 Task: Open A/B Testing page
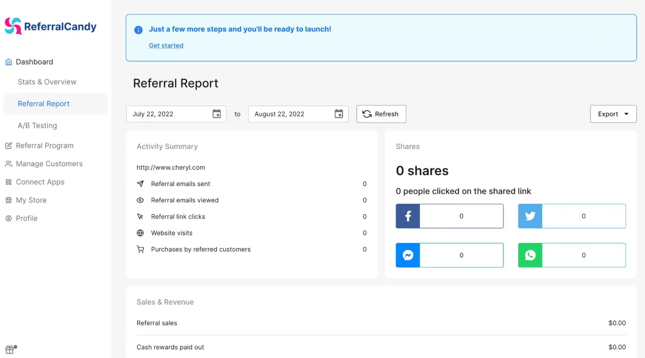37,126
